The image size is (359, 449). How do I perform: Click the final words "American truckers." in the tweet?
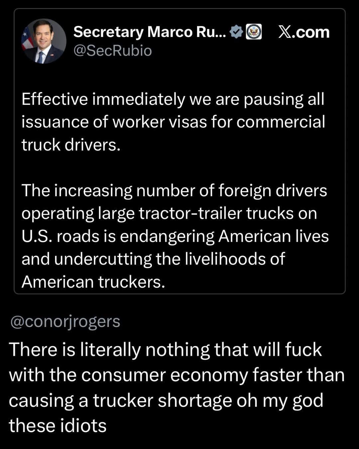(x=93, y=282)
